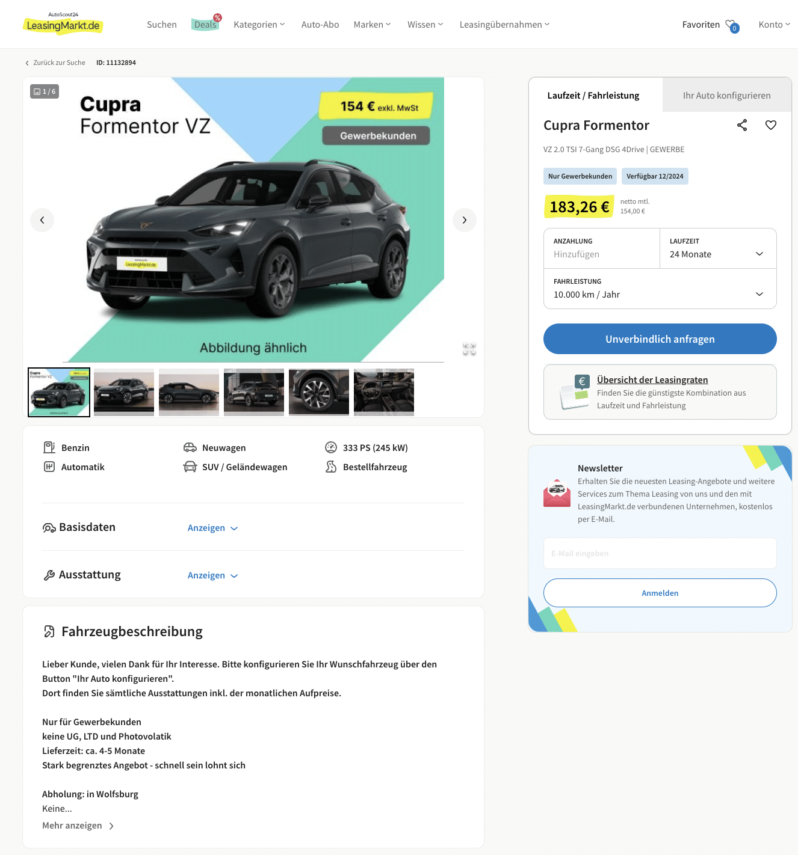The image size is (798, 855).
Task: Expand the gallery to fullscreen
Action: coord(469,349)
